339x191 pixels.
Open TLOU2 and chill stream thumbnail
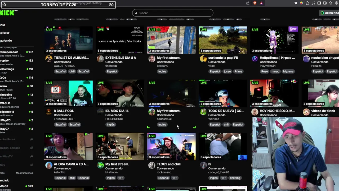coord(171,147)
